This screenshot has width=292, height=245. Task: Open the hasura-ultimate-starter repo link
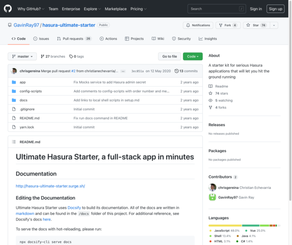[69, 25]
